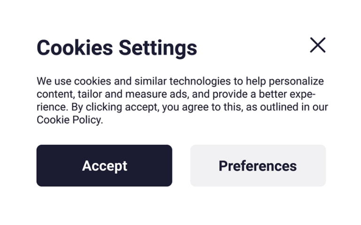This screenshot has height=225, width=361.
Task: Click the Cookie Policy text
Action: 69,120
